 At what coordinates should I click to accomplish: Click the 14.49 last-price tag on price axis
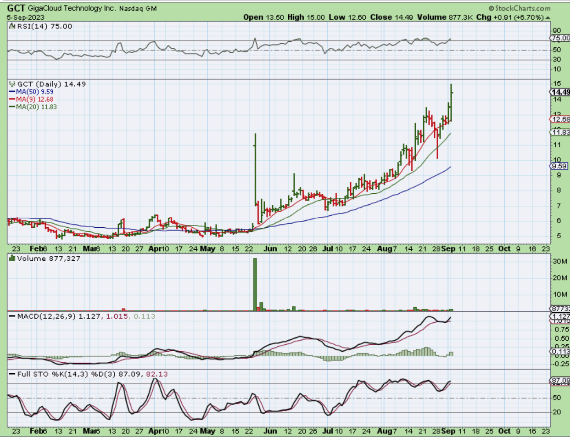(560, 92)
